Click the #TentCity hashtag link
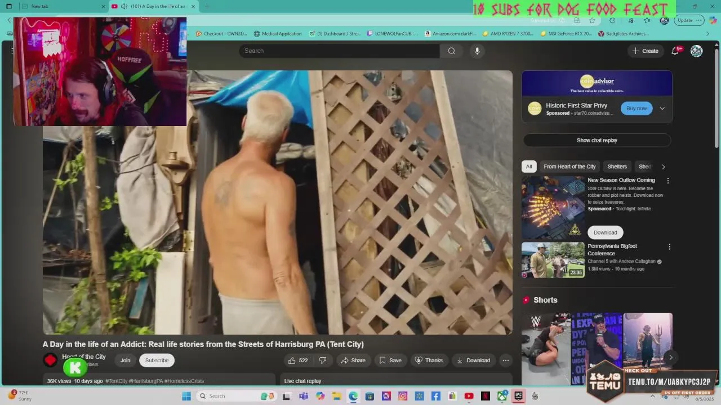This screenshot has width=721, height=405. [117, 381]
